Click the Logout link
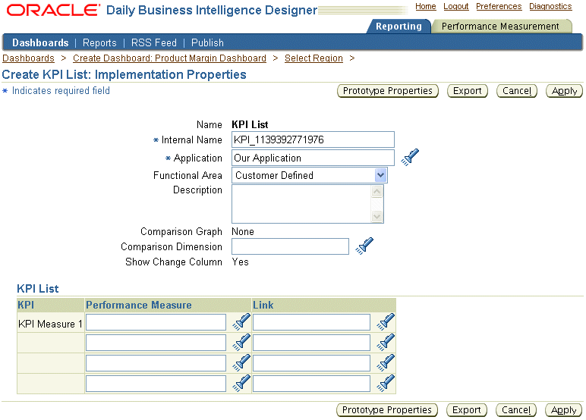 [x=456, y=6]
